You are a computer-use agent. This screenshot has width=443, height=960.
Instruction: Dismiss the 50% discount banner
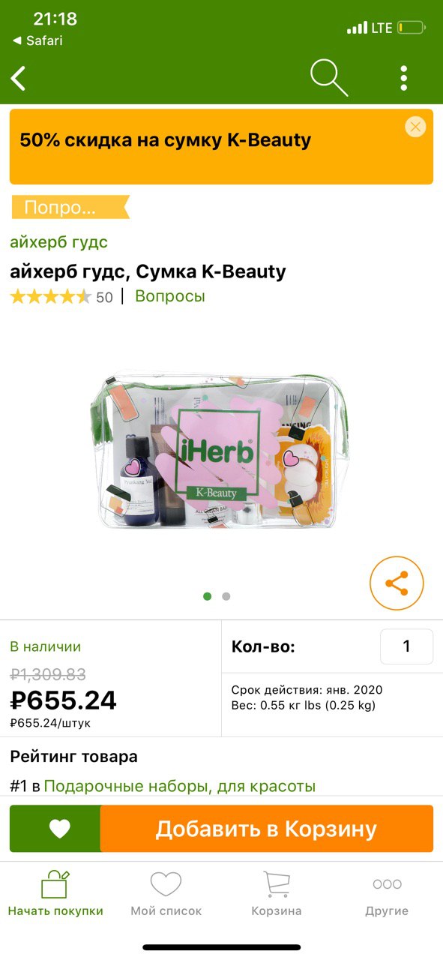415,127
